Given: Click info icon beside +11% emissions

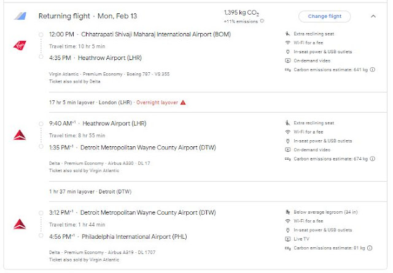Looking at the screenshot, I should (x=262, y=21).
